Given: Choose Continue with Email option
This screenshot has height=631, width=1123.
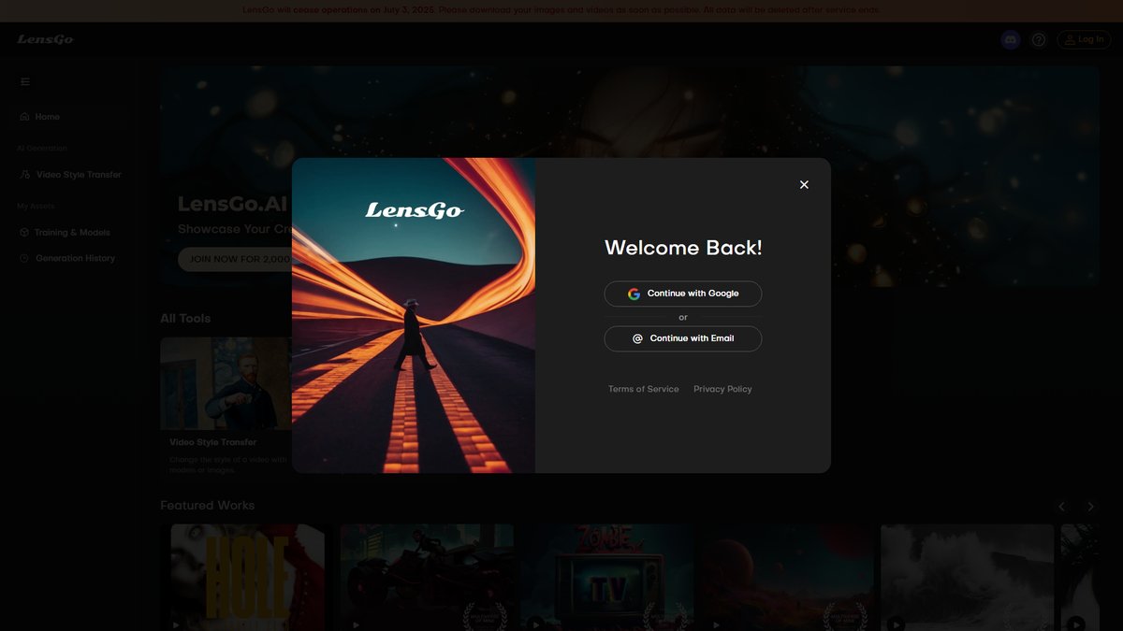Looking at the screenshot, I should (x=683, y=338).
